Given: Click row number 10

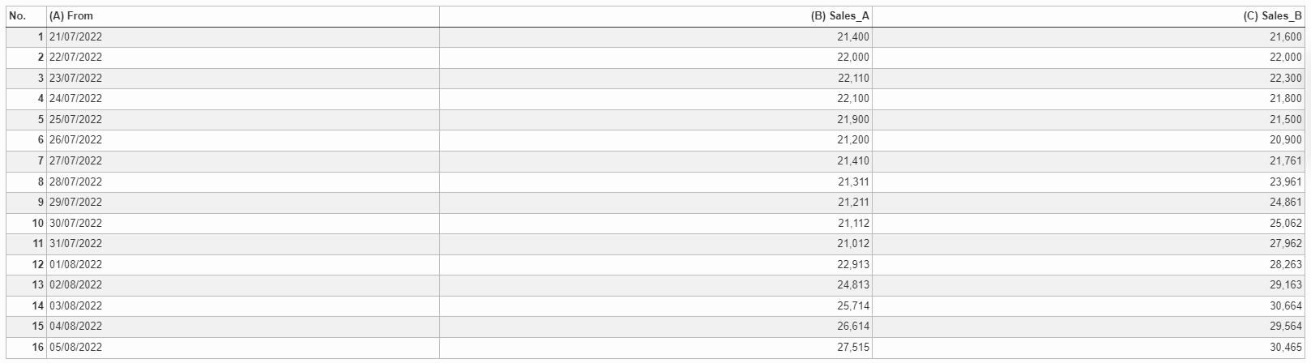Looking at the screenshot, I should [x=26, y=224].
